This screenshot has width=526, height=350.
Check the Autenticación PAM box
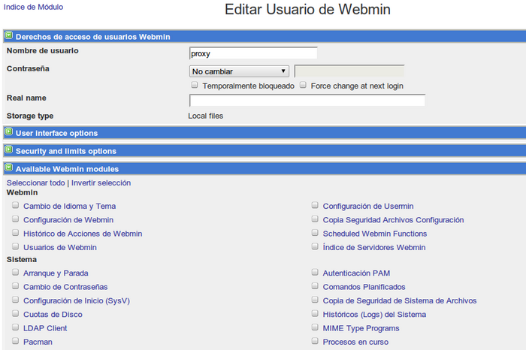315,272
